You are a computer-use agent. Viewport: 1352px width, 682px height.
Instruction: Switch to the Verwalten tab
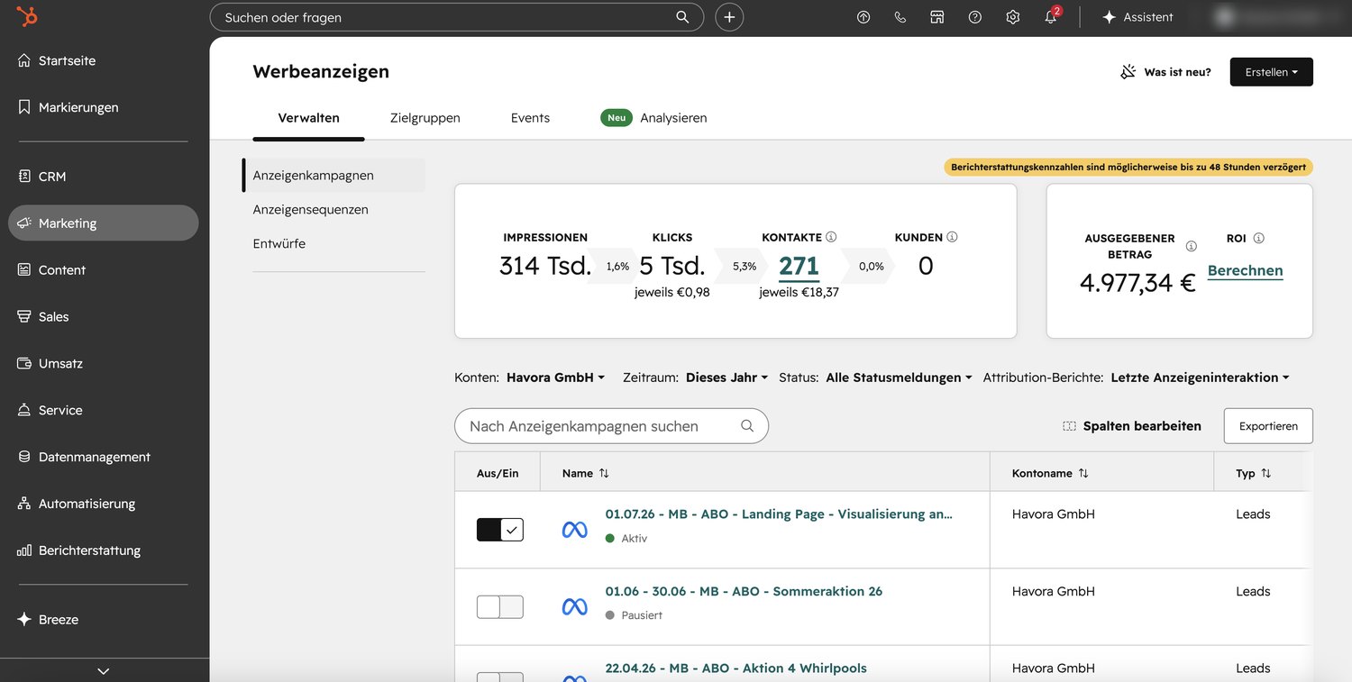click(308, 118)
